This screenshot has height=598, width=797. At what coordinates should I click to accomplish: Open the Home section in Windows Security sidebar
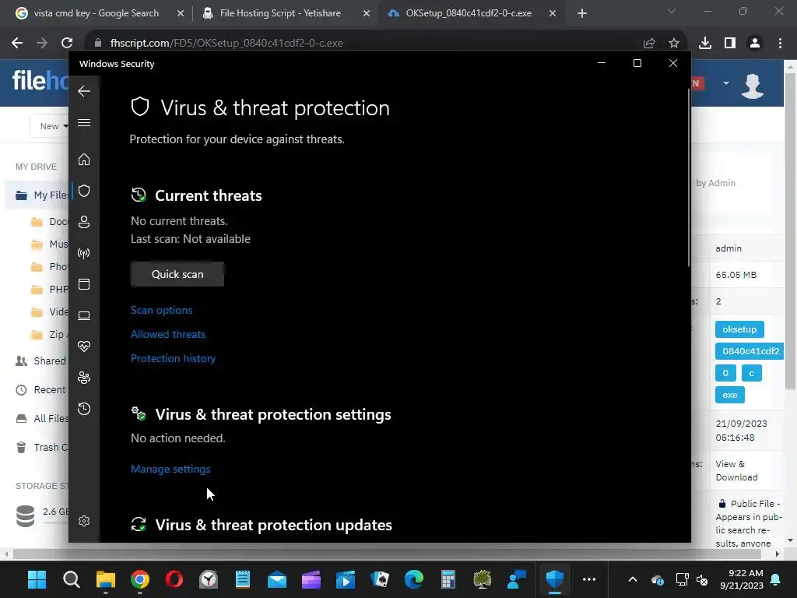[x=84, y=160]
